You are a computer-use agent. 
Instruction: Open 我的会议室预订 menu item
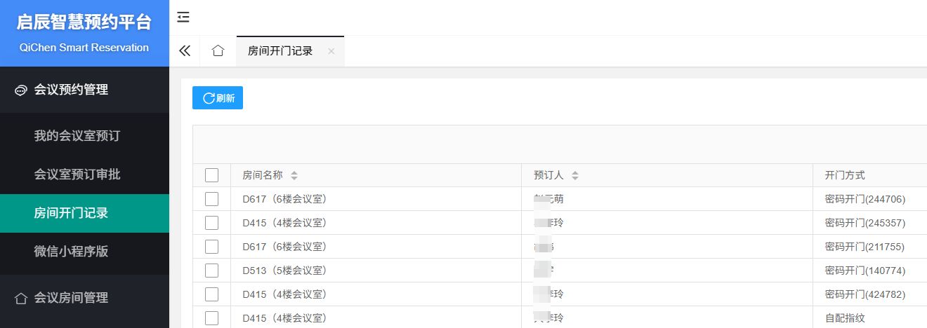(77, 136)
